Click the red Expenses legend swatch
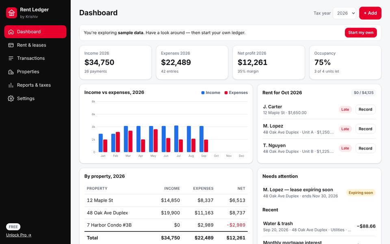Viewport: 390px width, 244px height. coord(226,93)
